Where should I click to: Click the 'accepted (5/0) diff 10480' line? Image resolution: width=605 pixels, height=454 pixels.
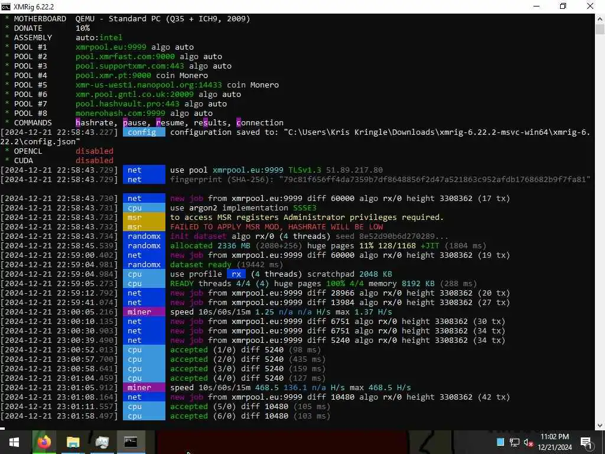click(250, 407)
